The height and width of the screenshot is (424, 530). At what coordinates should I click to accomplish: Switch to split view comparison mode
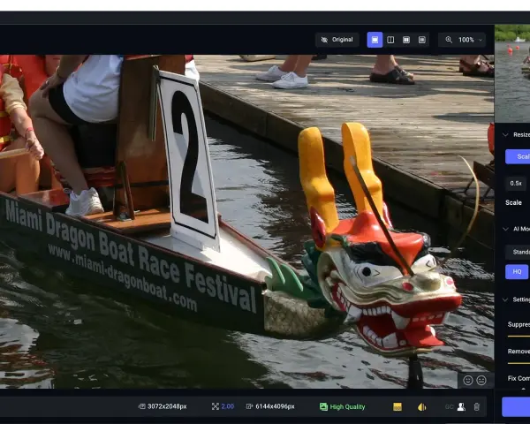(390, 40)
